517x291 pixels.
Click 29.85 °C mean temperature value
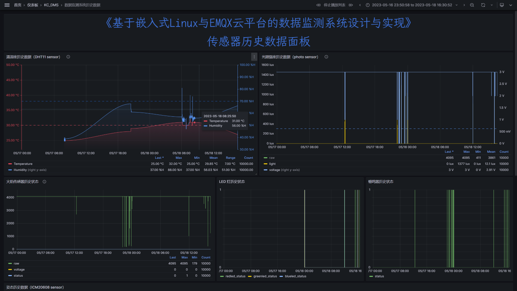(211, 164)
